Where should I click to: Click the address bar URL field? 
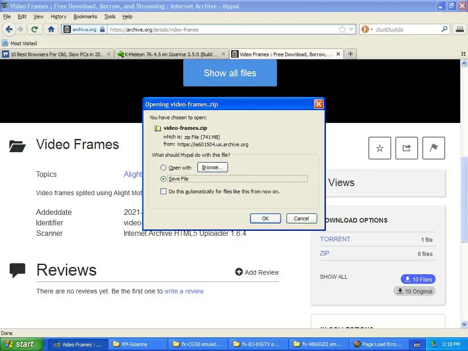tap(223, 30)
